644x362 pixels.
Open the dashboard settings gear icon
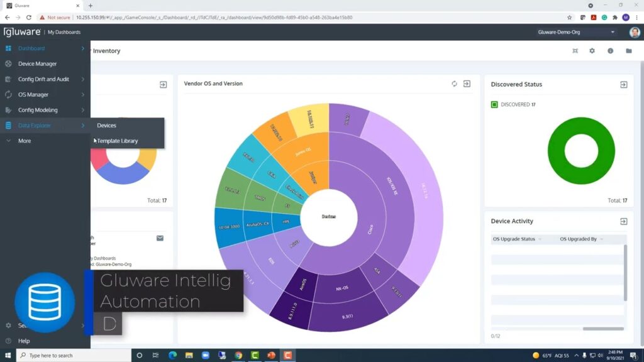tap(592, 51)
